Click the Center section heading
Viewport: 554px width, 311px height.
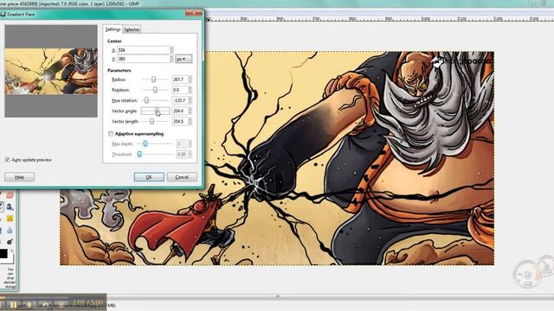(114, 41)
